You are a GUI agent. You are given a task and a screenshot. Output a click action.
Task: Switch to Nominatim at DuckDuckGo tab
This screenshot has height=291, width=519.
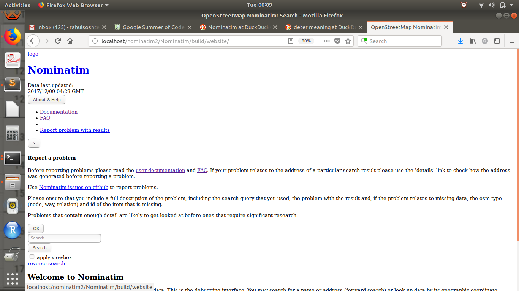[x=239, y=27]
